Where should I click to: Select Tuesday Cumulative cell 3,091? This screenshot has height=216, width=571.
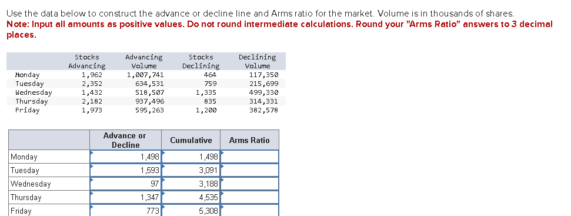point(191,170)
